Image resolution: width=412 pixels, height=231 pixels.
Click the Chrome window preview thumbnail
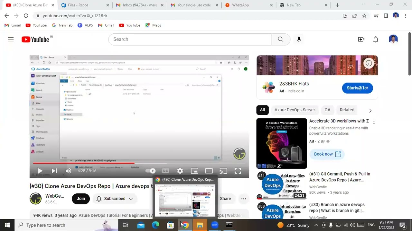click(x=185, y=200)
